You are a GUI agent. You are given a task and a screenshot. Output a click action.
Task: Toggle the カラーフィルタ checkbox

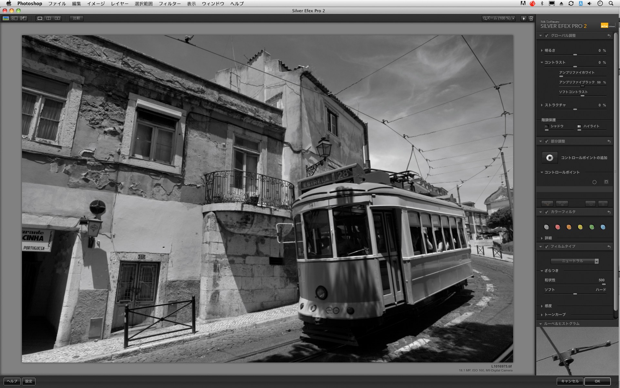547,212
